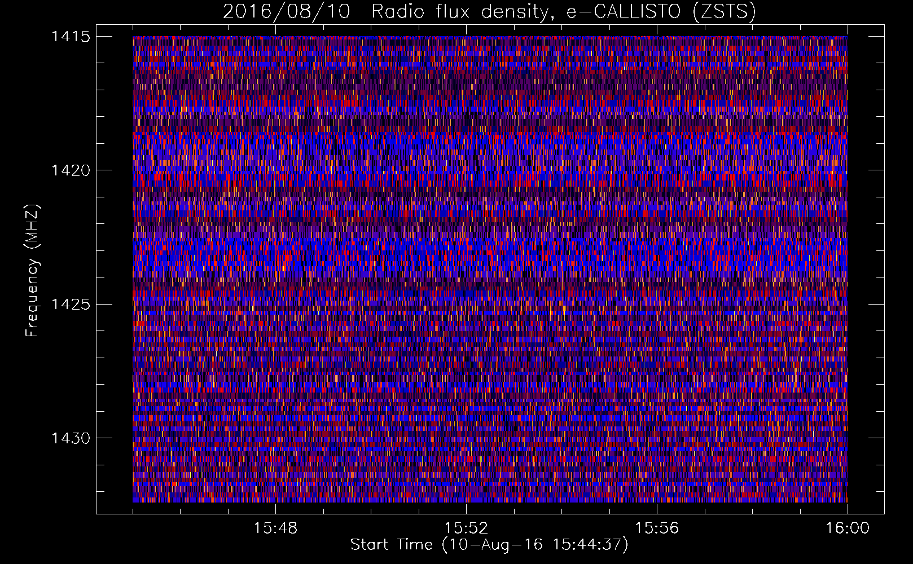Image resolution: width=913 pixels, height=564 pixels.
Task: Click the 16:00 time axis label
Action: tap(848, 528)
